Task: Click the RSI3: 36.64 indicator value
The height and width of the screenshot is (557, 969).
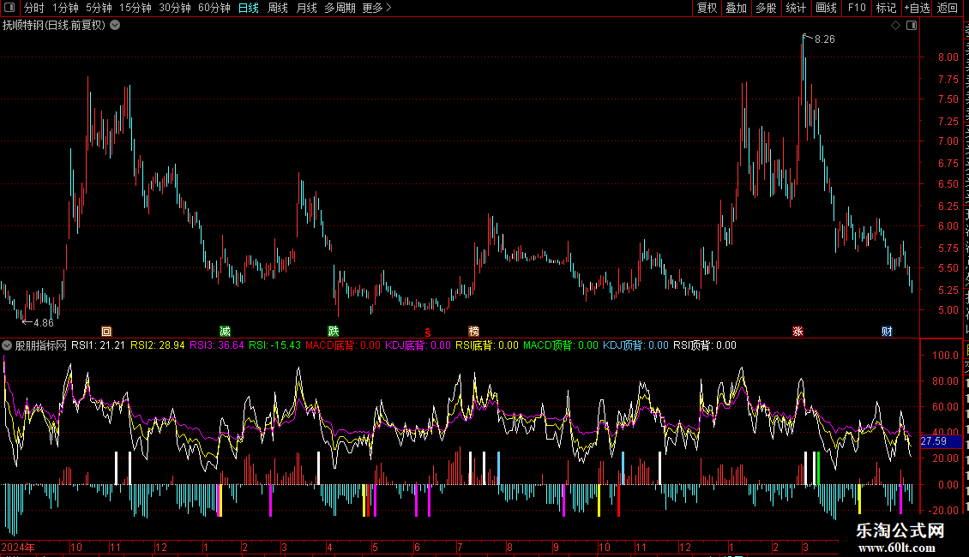Action: (x=217, y=345)
